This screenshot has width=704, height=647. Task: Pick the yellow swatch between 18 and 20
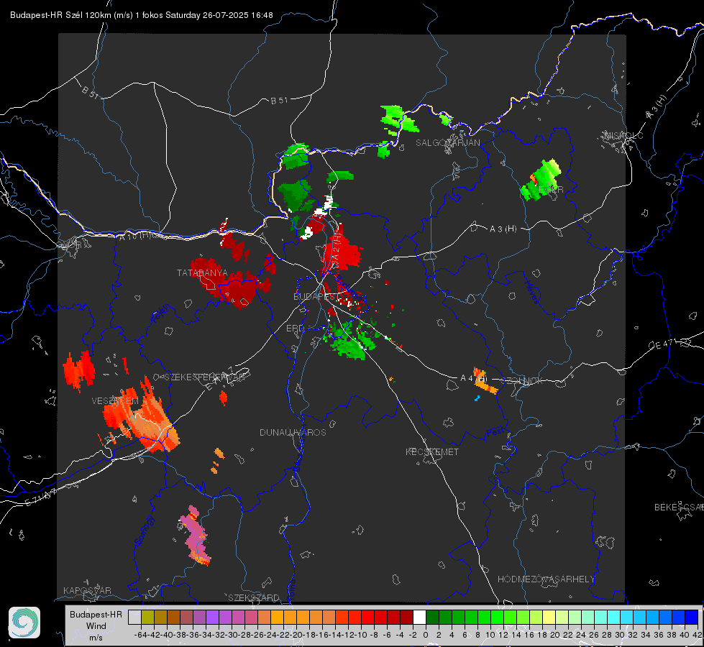click(549, 617)
